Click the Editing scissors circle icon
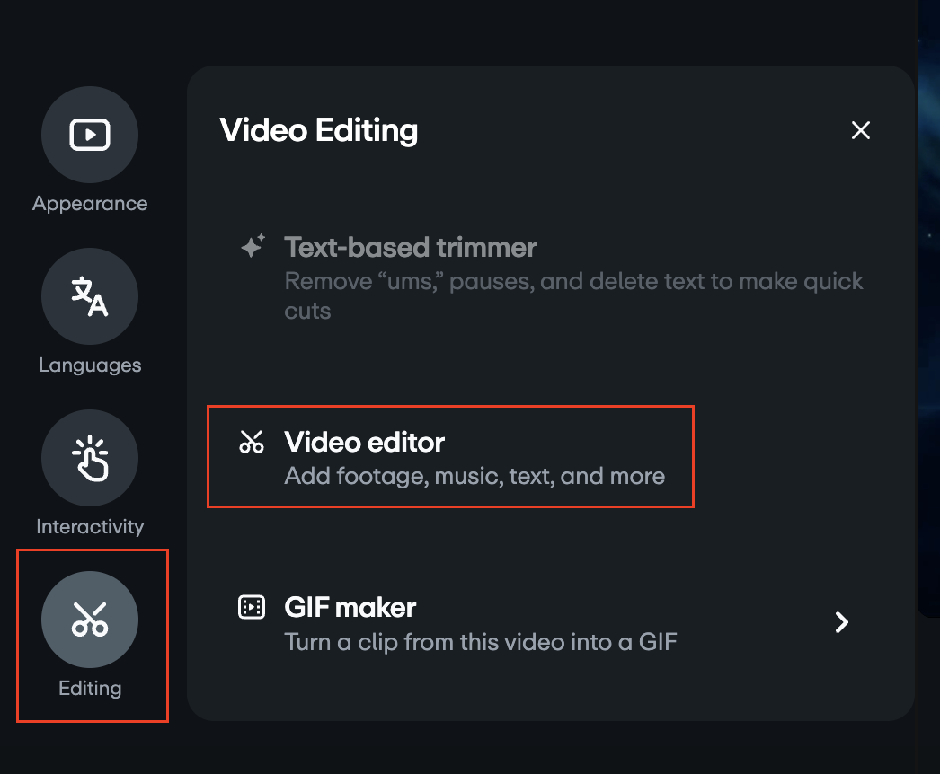This screenshot has height=774, width=940. coord(90,620)
